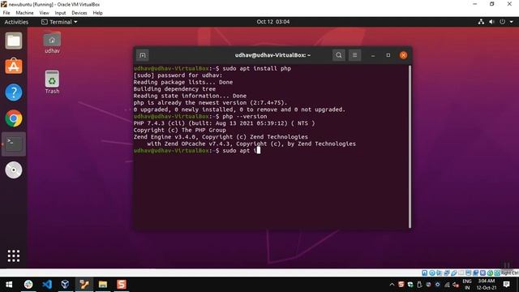This screenshot has width=519, height=292.
Task: Open the date and time Oct 12 03:04
Action: pyautogui.click(x=273, y=22)
